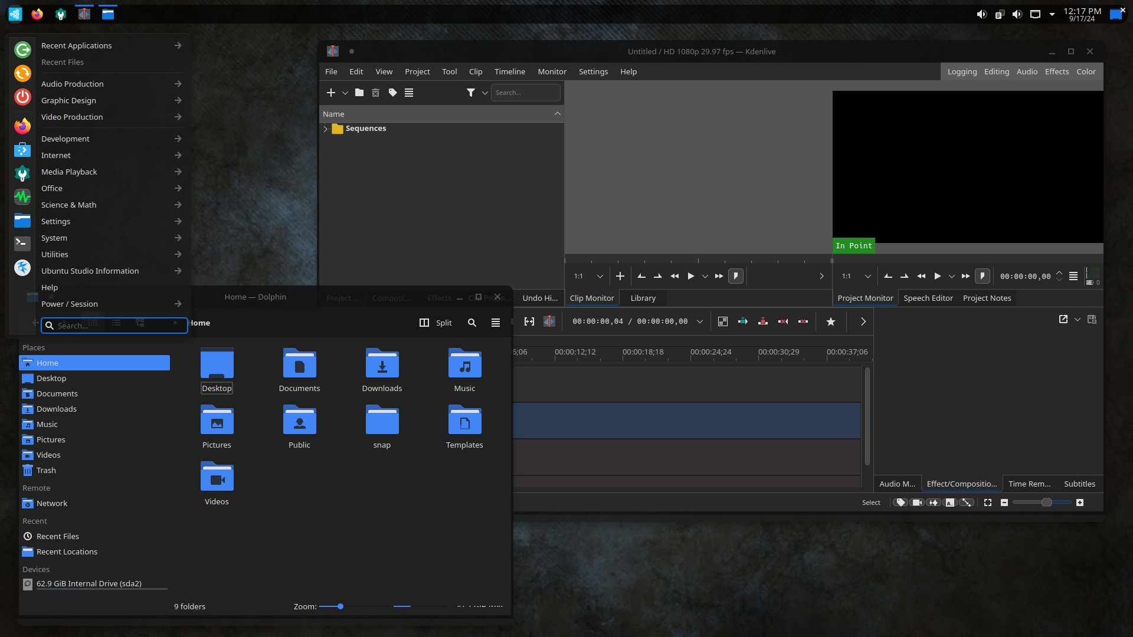Expand the Sequences folder in project bin
The height and width of the screenshot is (637, 1133).
click(326, 129)
